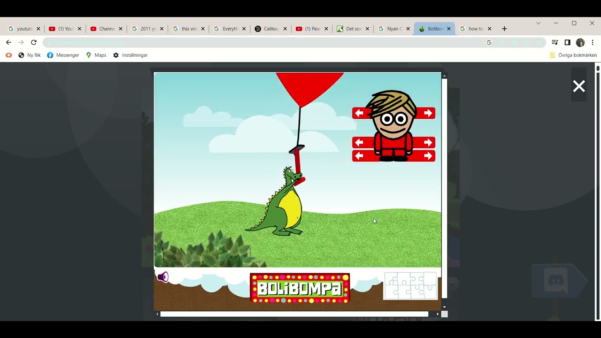Open the profile avatar menu

580,42
